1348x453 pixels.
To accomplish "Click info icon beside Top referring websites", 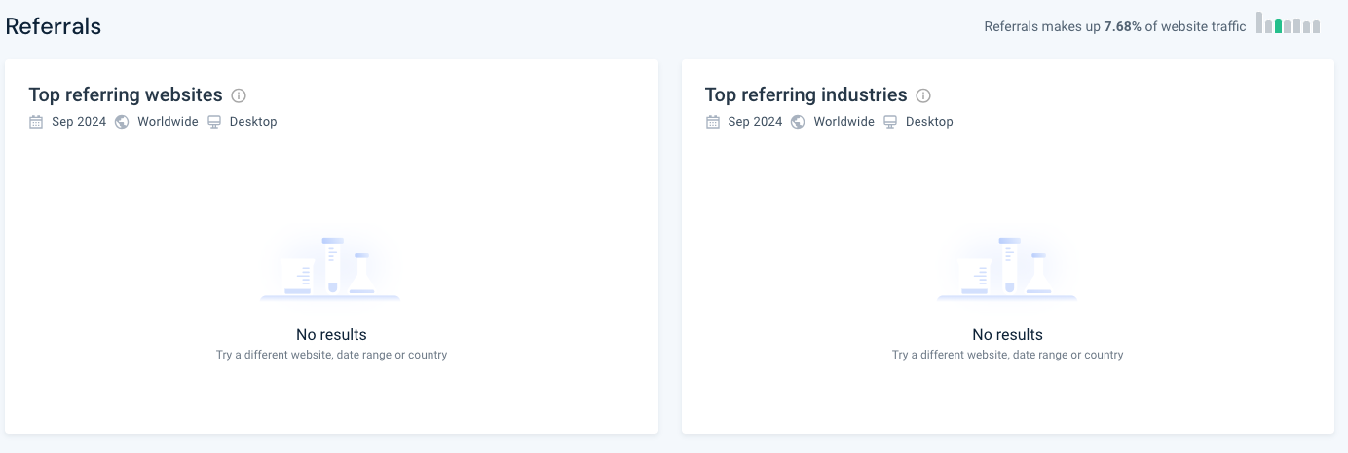I will [239, 95].
